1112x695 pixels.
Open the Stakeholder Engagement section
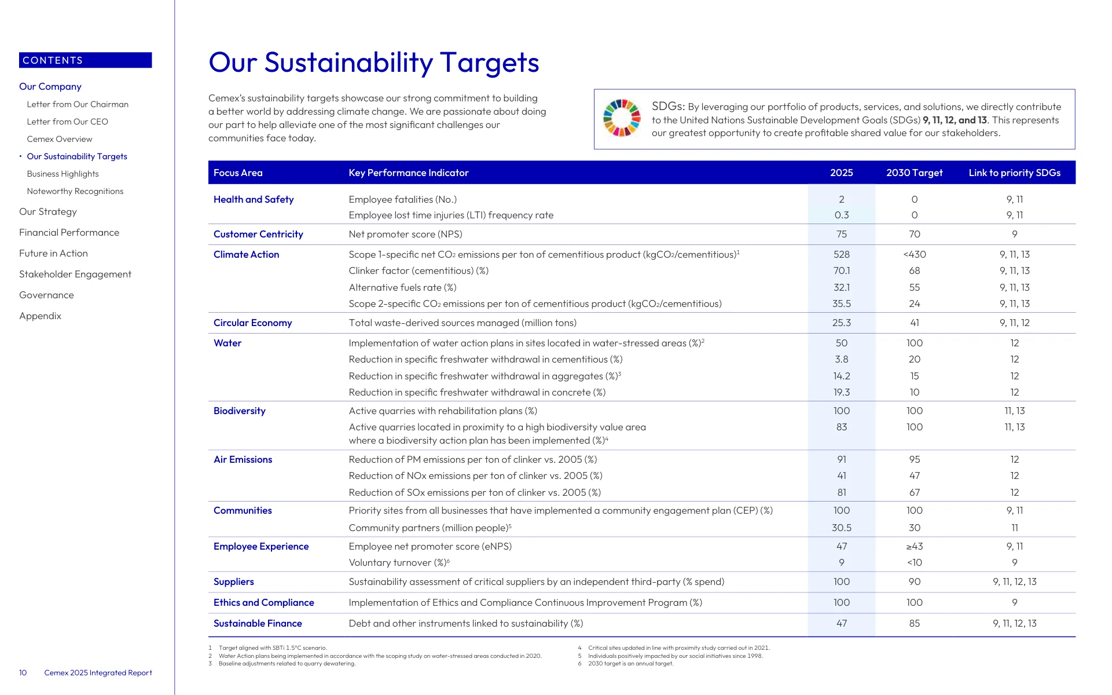coord(75,275)
